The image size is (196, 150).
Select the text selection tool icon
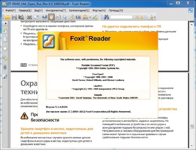(x=58, y=17)
